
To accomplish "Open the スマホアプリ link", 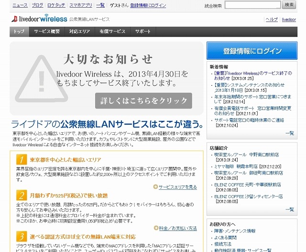I will 81,5.
